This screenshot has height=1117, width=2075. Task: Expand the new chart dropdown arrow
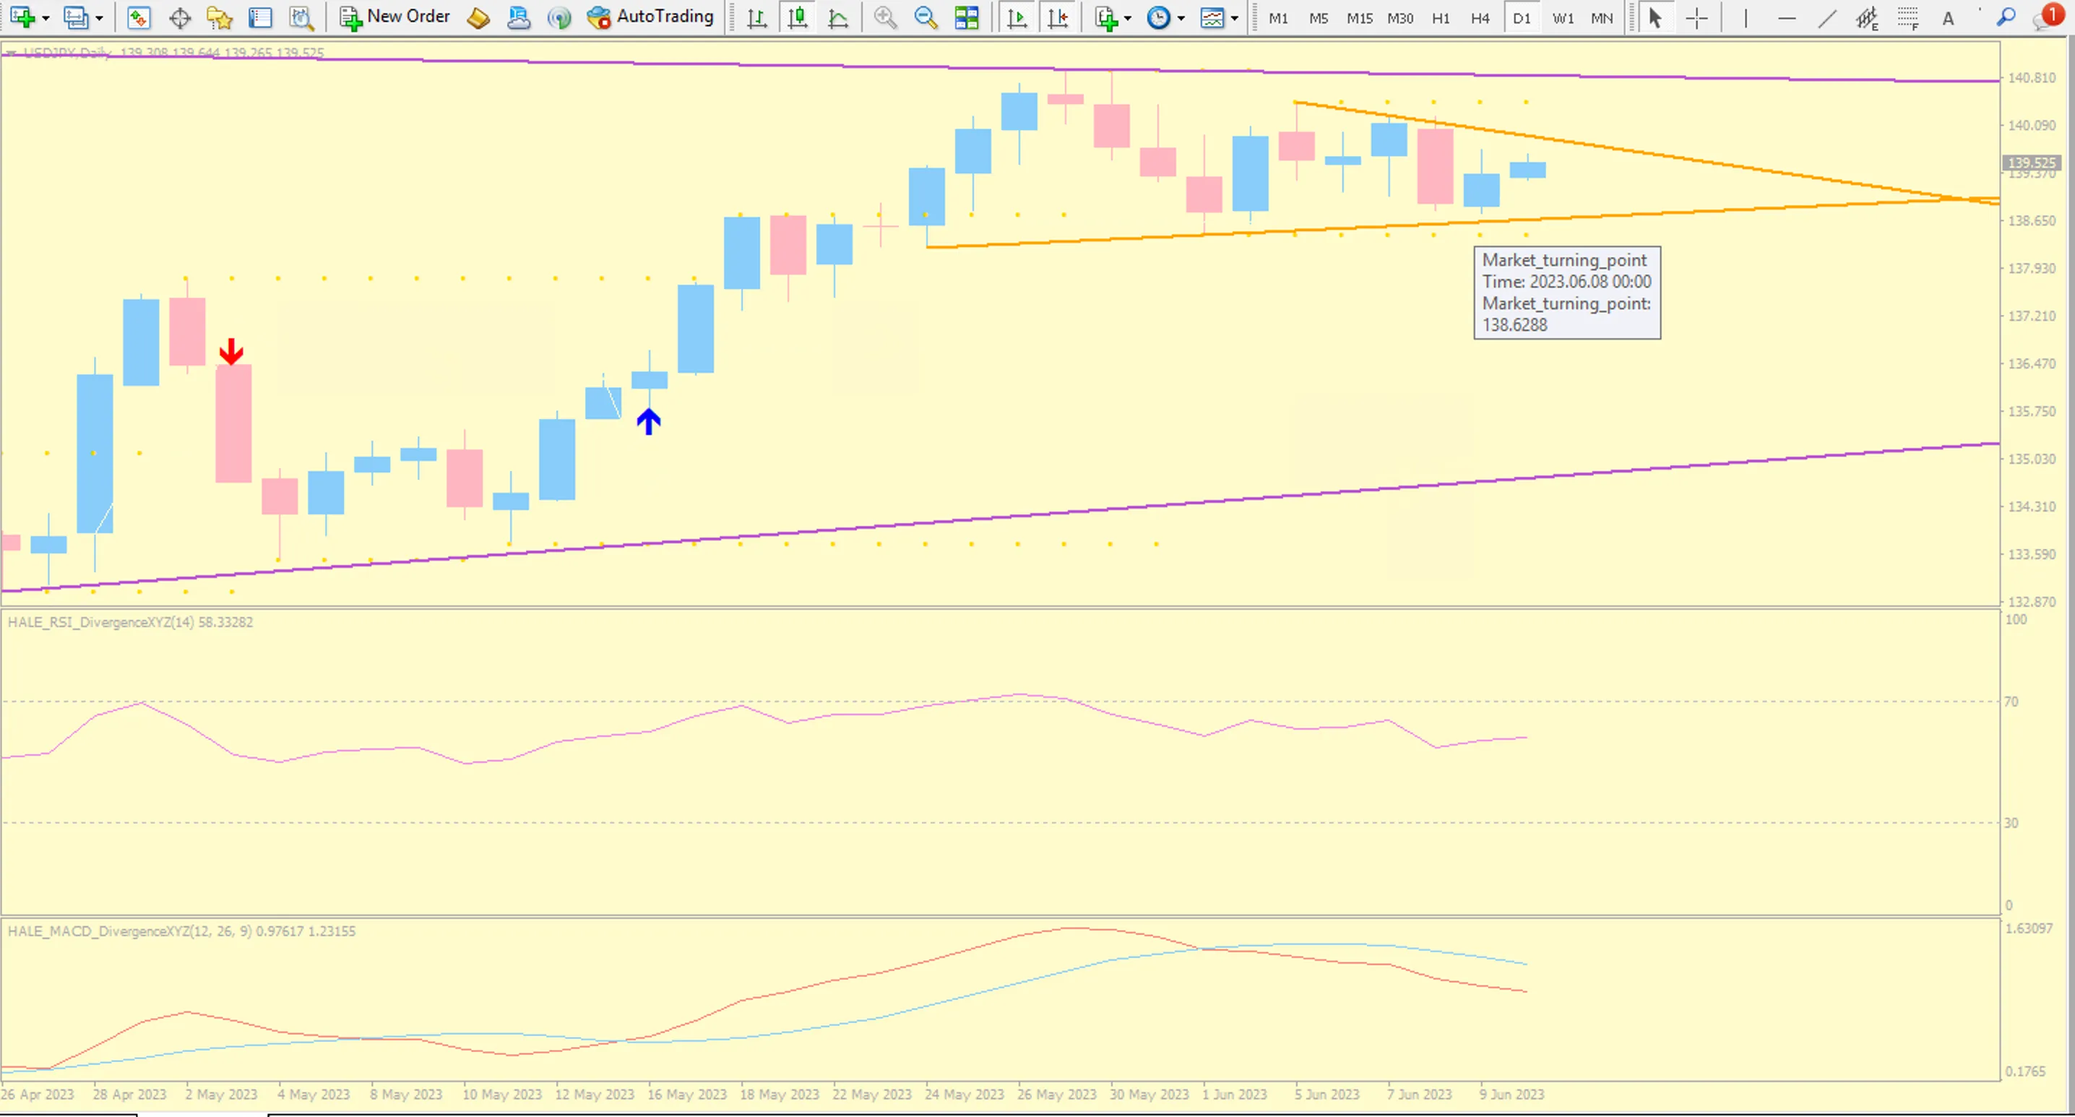click(x=45, y=18)
